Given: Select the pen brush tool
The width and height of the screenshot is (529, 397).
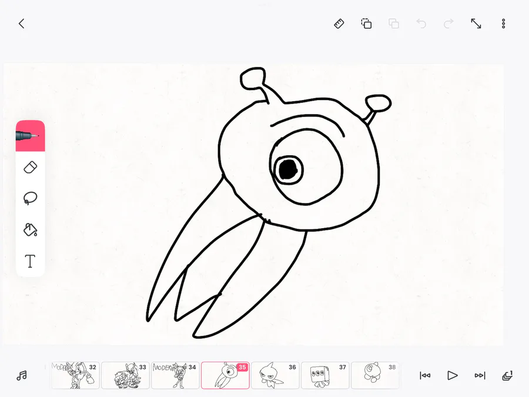Looking at the screenshot, I should tap(31, 136).
